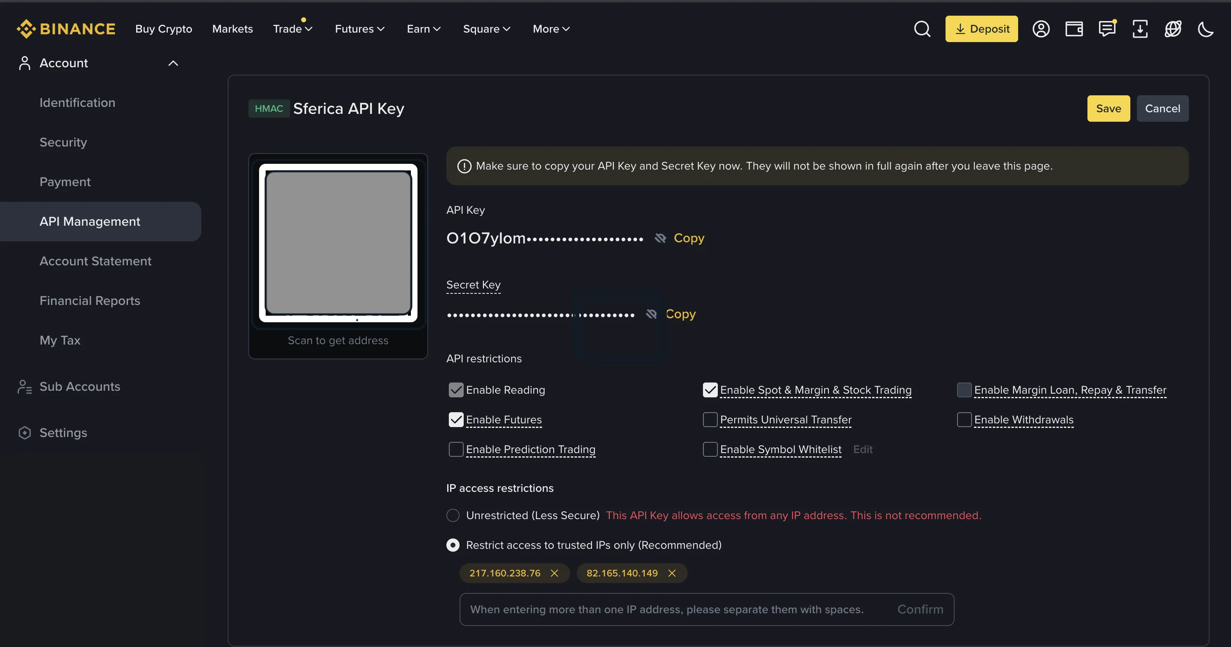
Task: Toggle the Enable Reading checkbox
Action: (456, 390)
